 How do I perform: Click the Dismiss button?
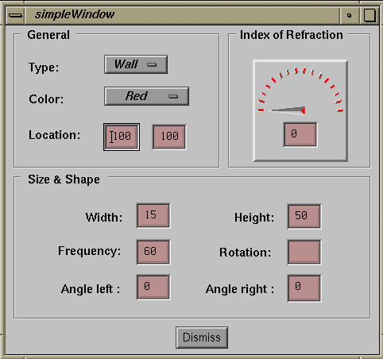(x=202, y=338)
